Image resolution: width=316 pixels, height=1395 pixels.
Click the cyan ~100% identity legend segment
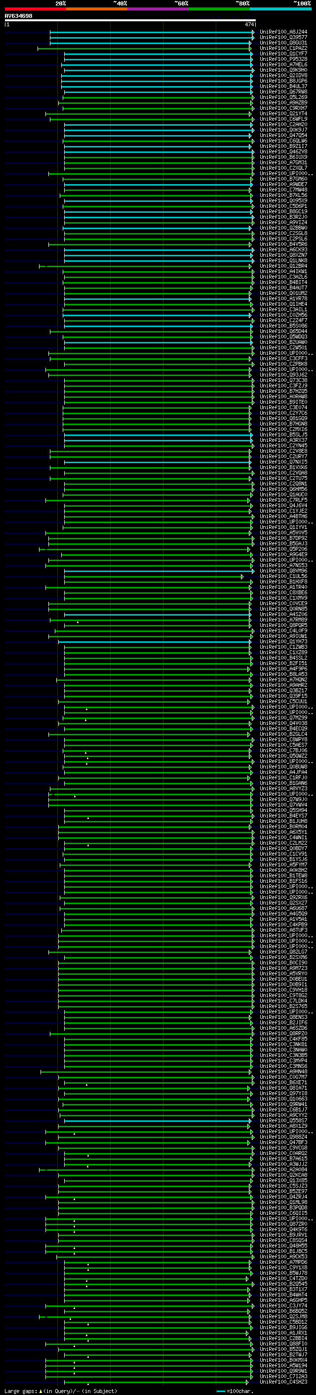point(280,9)
